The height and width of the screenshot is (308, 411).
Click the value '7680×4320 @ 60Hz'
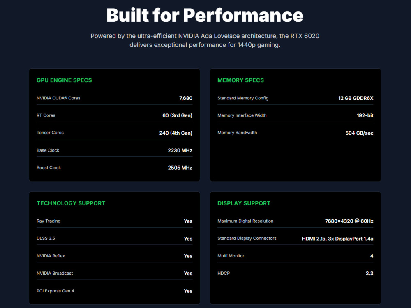pos(349,221)
